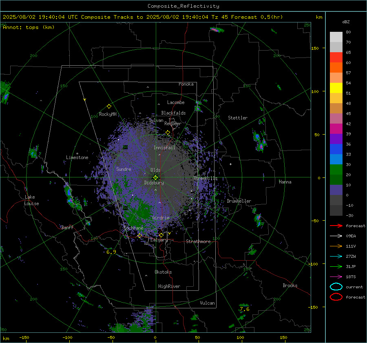Click the yellow diamond marker near RockyMH
The image size is (367, 343).
point(109,106)
